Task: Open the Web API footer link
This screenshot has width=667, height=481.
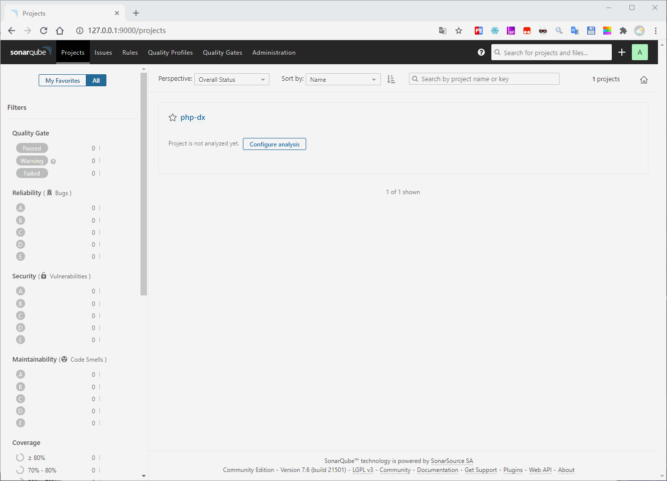Action: pyautogui.click(x=540, y=470)
